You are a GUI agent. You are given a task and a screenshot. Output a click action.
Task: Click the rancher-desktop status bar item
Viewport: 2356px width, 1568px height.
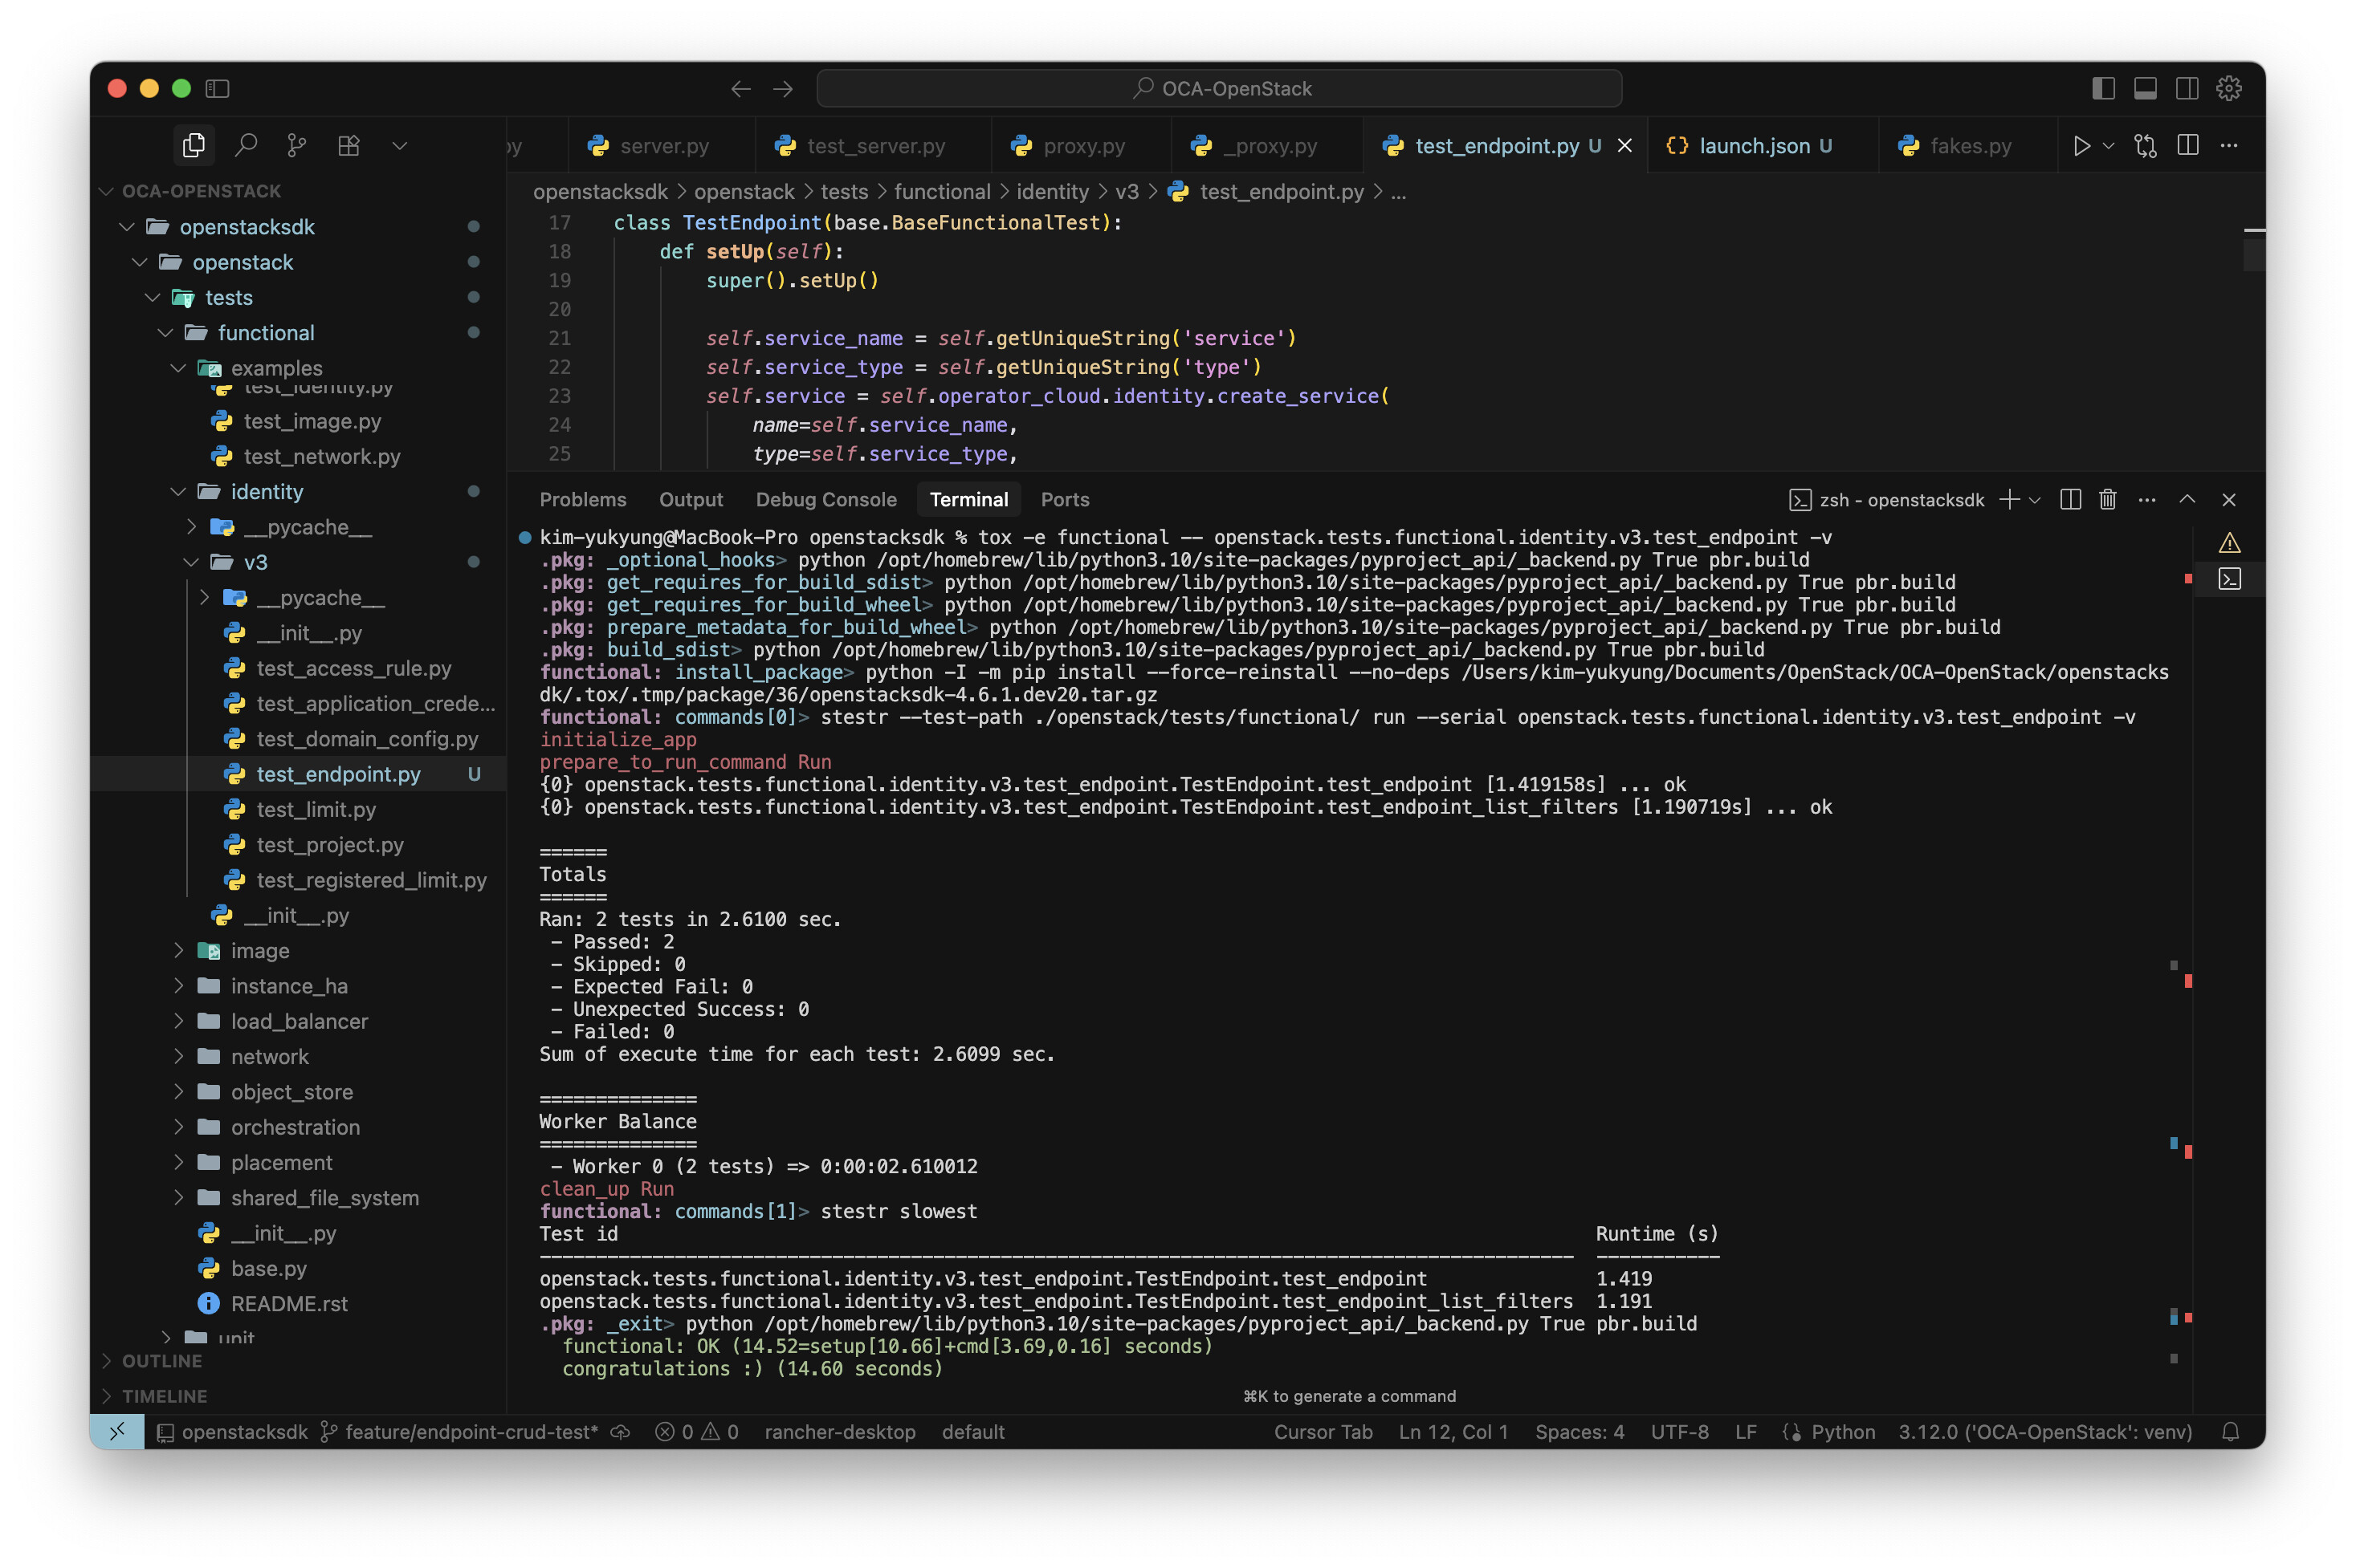point(839,1431)
